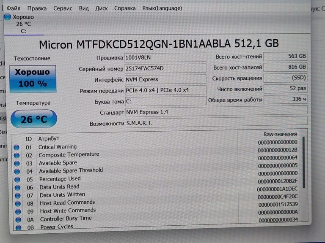Image resolution: width=325 pixels, height=243 pixels.
Task: Click the Хорошо 100 % health status button
Action: tap(33, 79)
